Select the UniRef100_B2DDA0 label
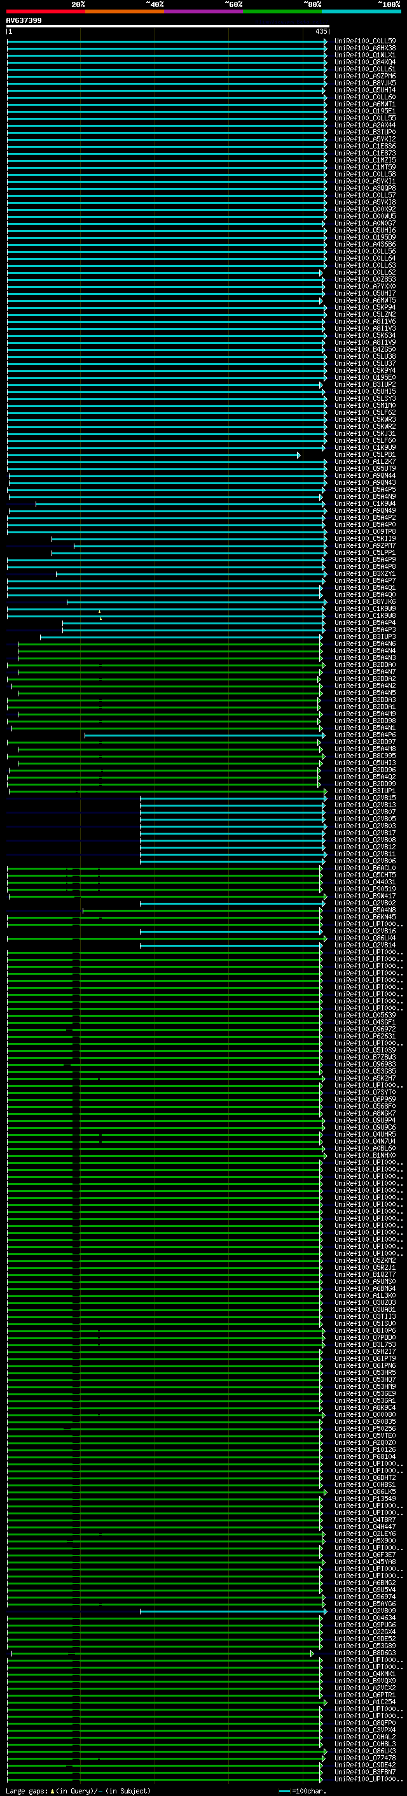This screenshot has height=1796, width=407. pos(364,665)
